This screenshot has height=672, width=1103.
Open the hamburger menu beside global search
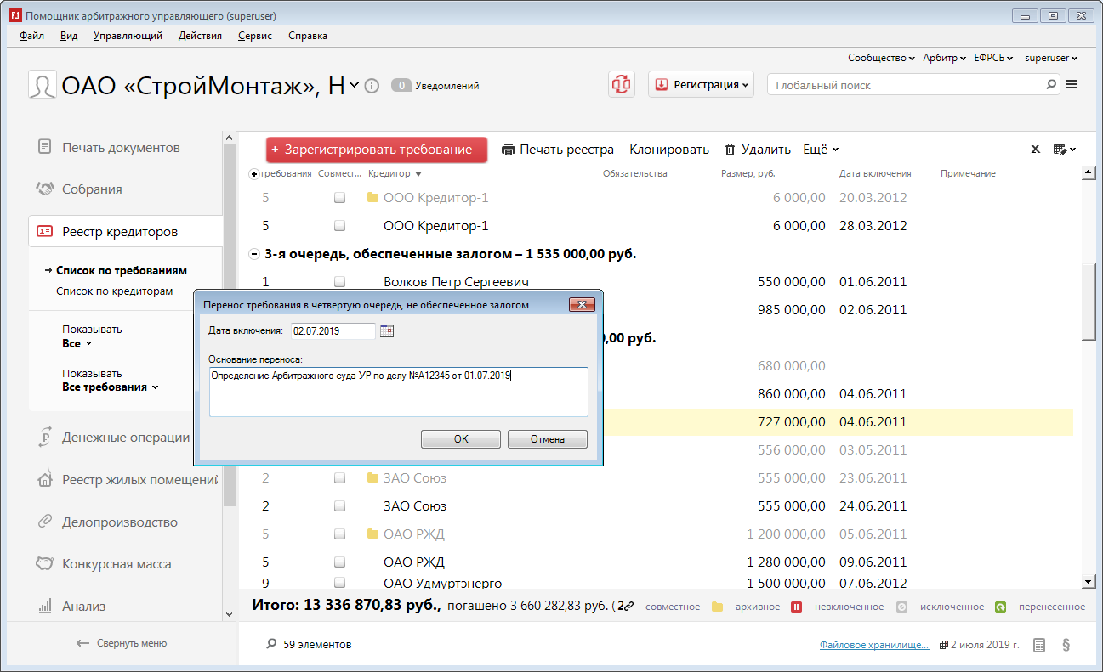pyautogui.click(x=1072, y=84)
